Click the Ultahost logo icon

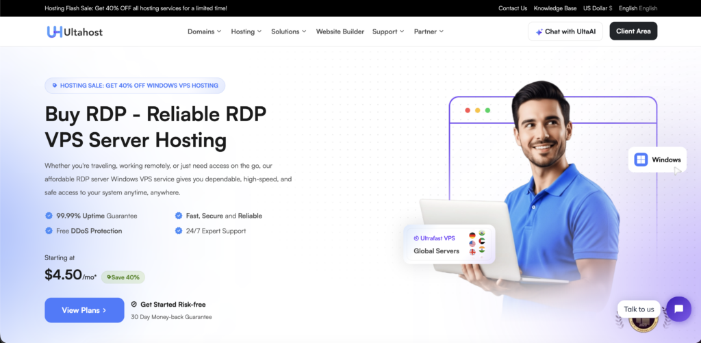(55, 31)
